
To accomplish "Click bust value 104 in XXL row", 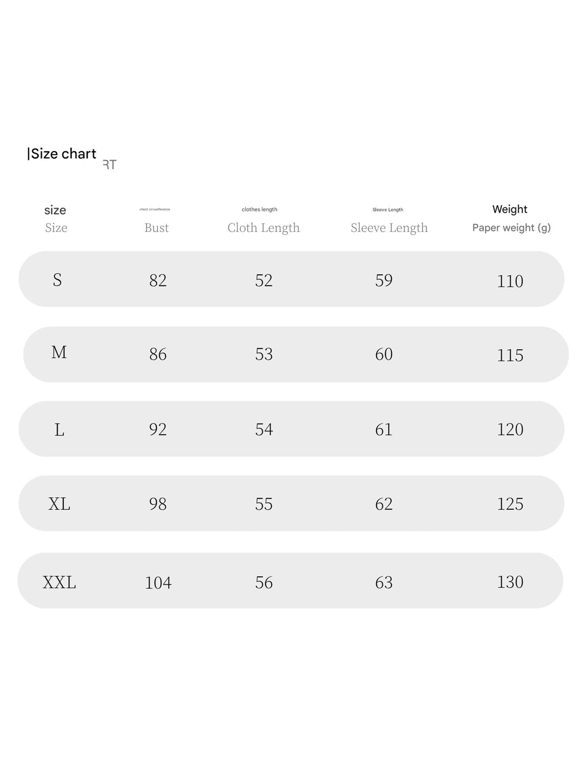I will pyautogui.click(x=158, y=583).
